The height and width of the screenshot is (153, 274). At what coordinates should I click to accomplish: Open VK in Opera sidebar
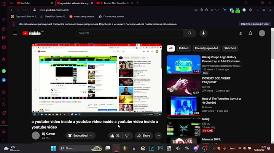[x=4, y=80]
